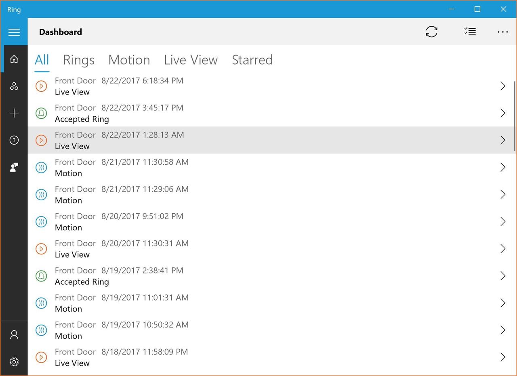The image size is (517, 376).
Task: Open the devices icon in sidebar
Action: tap(14, 86)
